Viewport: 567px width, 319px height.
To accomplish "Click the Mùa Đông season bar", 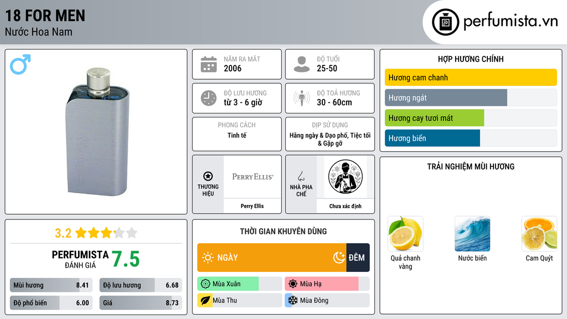I will point(327,300).
